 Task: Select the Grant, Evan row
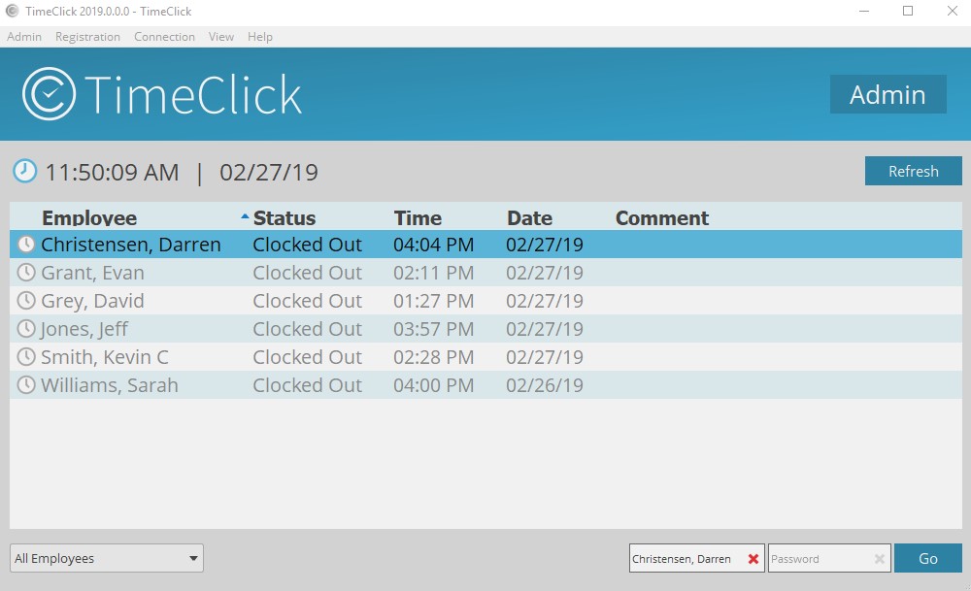pyautogui.click(x=486, y=273)
